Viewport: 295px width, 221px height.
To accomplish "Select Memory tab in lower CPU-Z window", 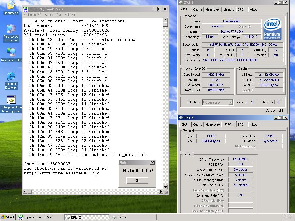I will [x=229, y=124].
